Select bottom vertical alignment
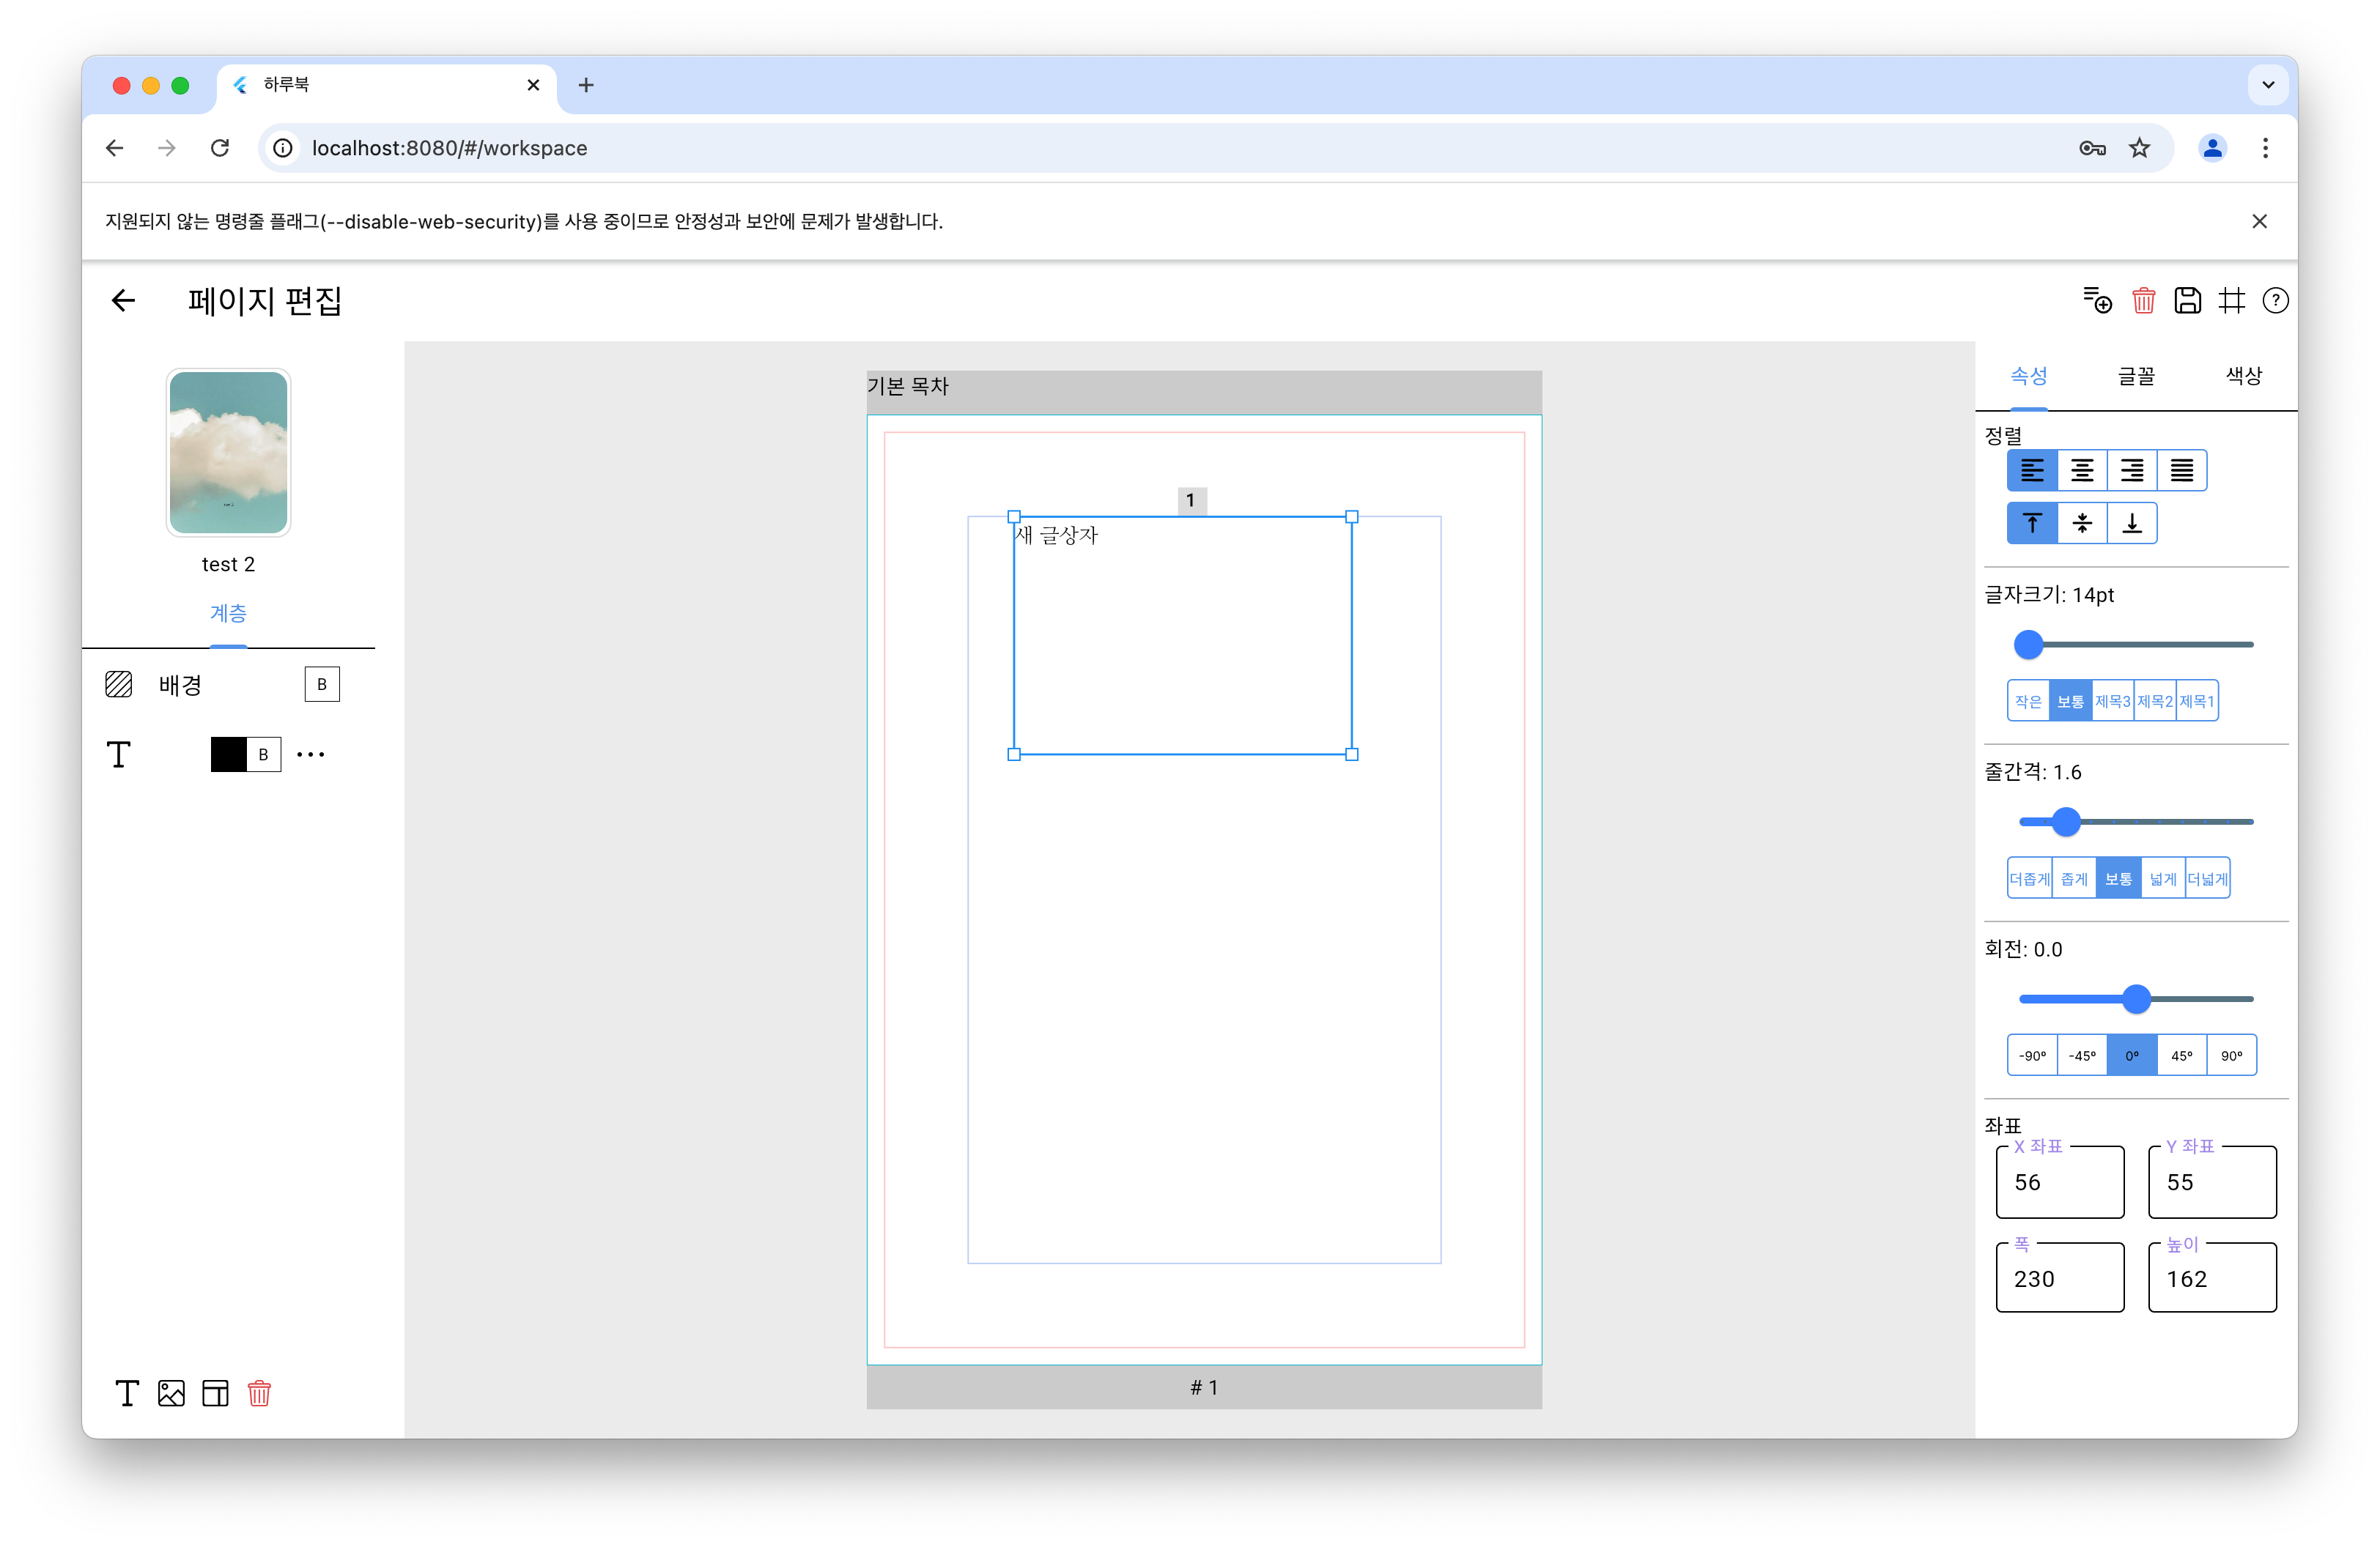The image size is (2380, 1547). (2132, 524)
